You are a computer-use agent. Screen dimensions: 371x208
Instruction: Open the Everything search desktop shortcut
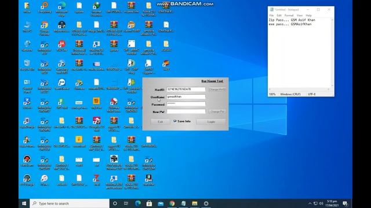(x=45, y=8)
